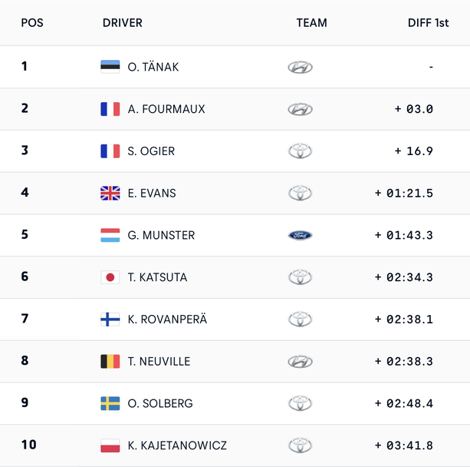The image size is (470, 467).
Task: Click the Luxembourg flag next to G. Munster
Action: pos(110,235)
